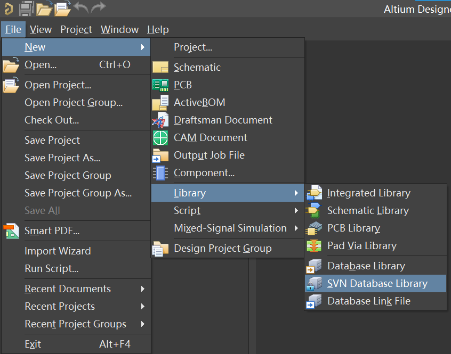Choose Save Project Group As... entry
Viewport: 451px width, 354px height.
click(x=76, y=193)
